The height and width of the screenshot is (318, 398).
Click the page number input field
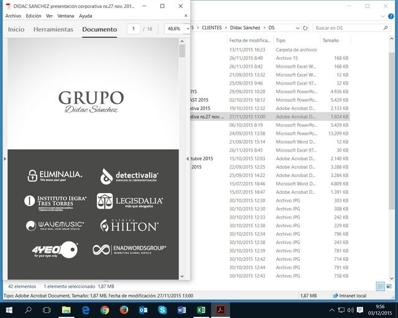(x=133, y=29)
